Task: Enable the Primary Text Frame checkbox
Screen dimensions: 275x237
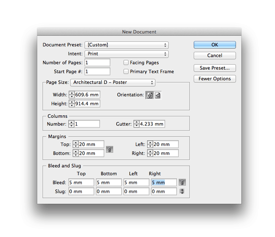Action: [x=126, y=72]
